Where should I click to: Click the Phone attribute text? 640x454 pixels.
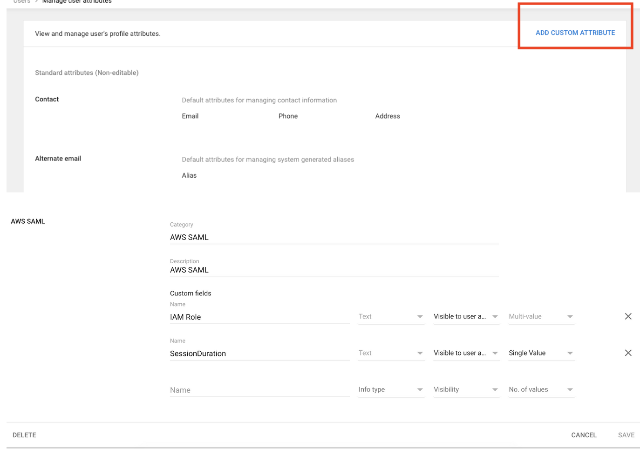(288, 116)
